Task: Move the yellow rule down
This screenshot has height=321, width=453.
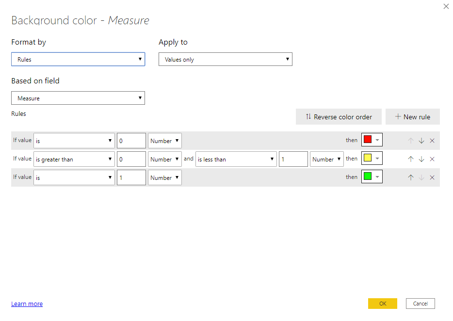Action: [421, 159]
